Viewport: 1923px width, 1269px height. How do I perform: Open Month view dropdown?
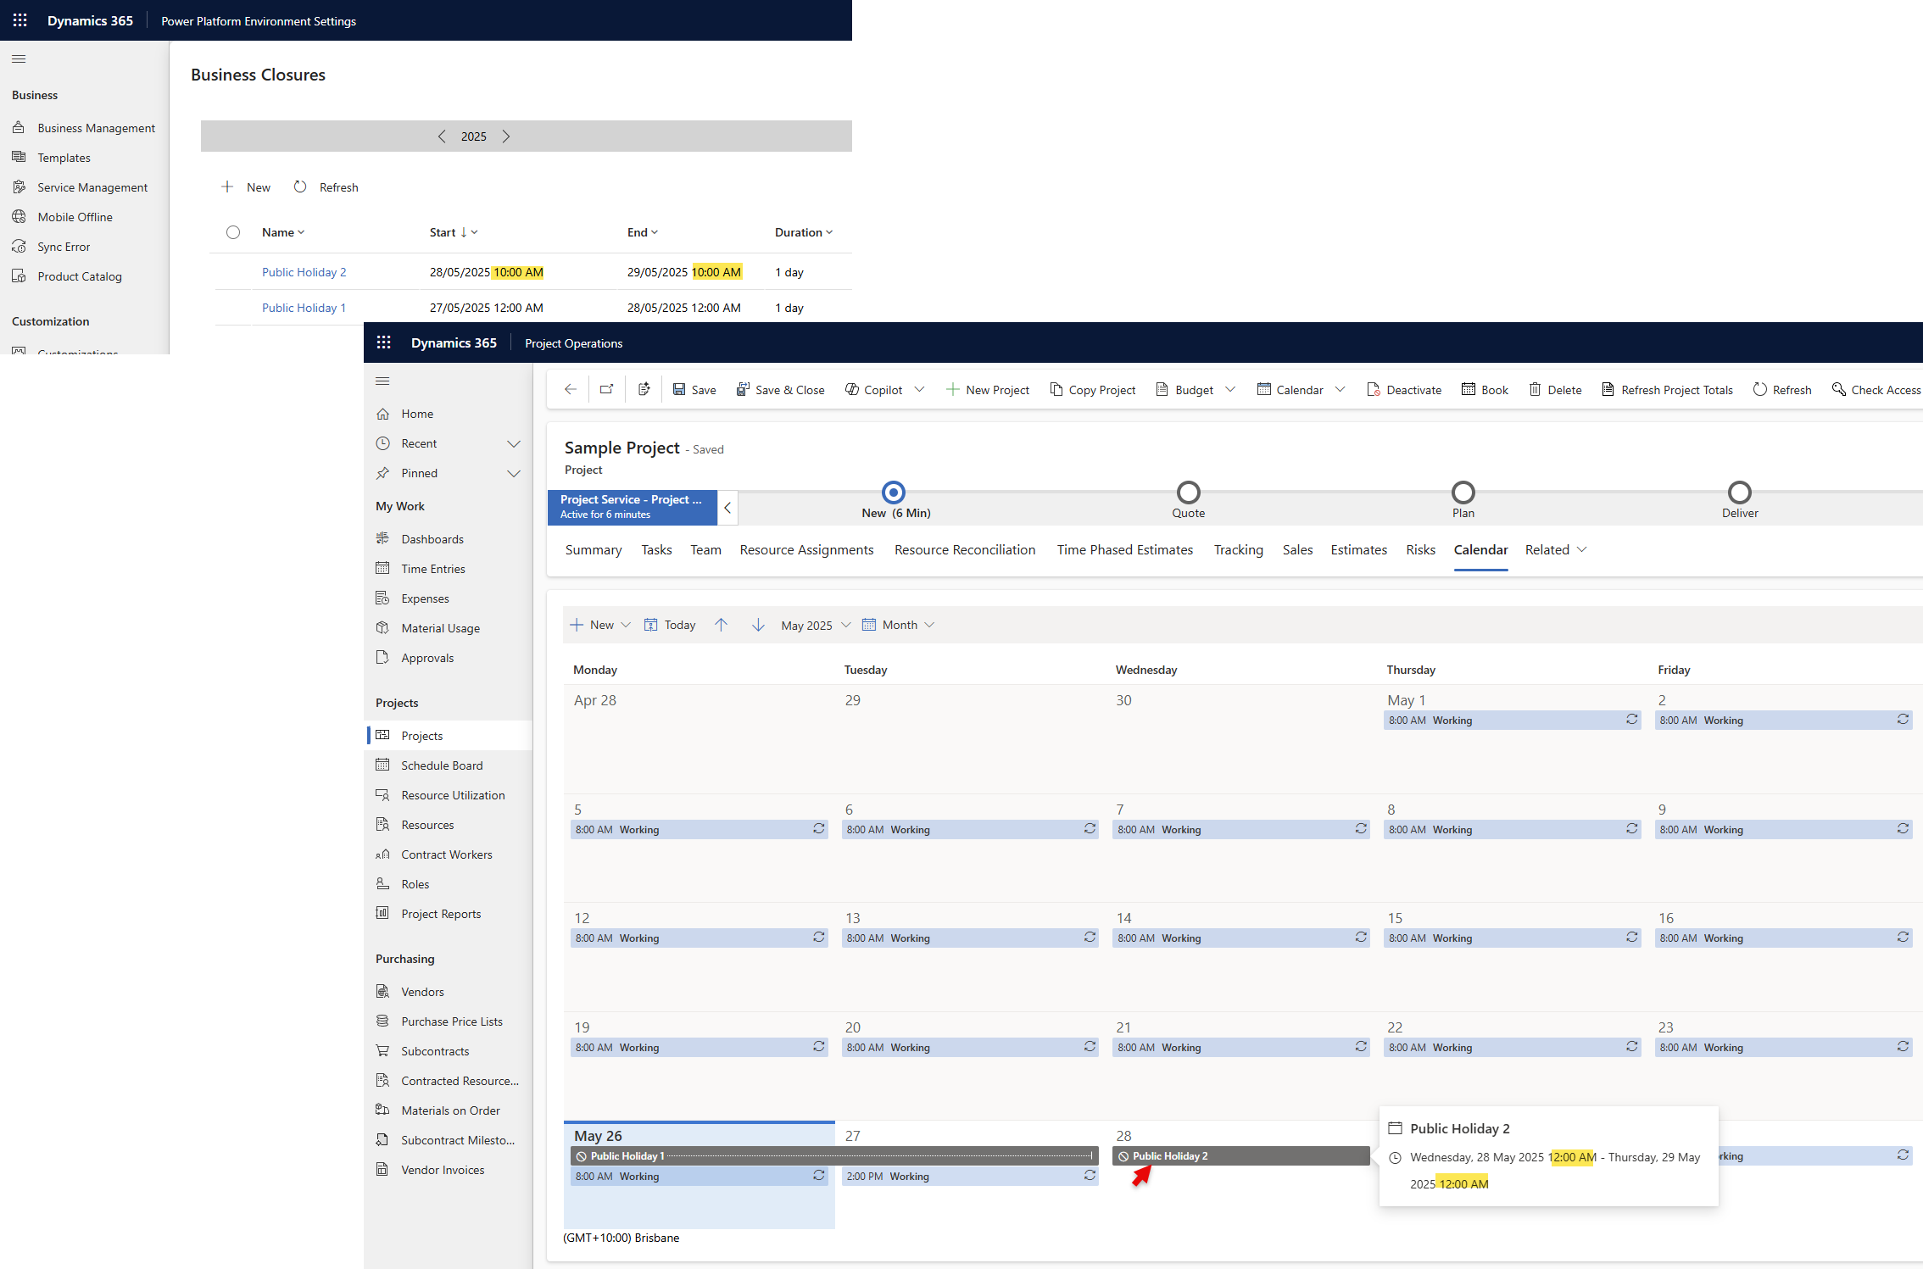pos(899,625)
